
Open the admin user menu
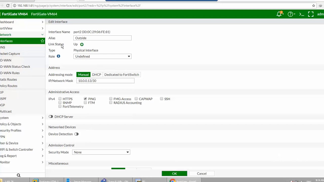[x=320, y=14]
